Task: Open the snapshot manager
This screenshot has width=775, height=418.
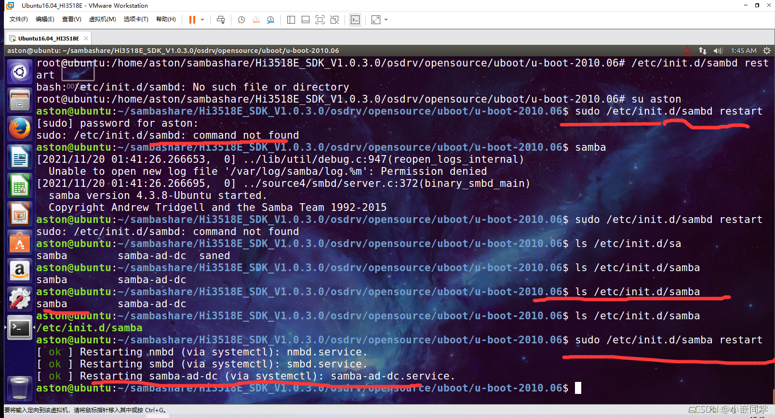Action: tap(270, 20)
